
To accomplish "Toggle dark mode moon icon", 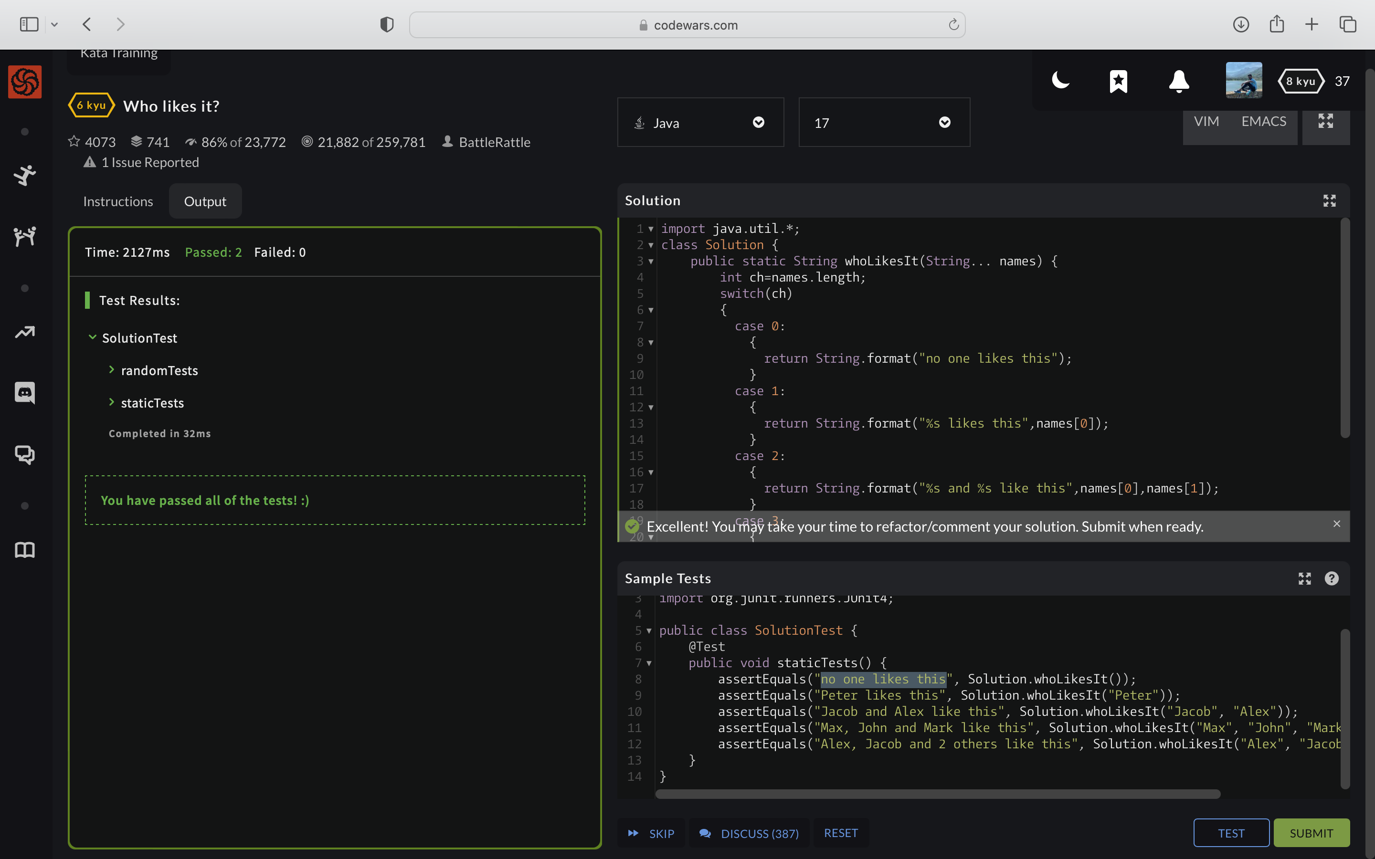I will 1060,81.
